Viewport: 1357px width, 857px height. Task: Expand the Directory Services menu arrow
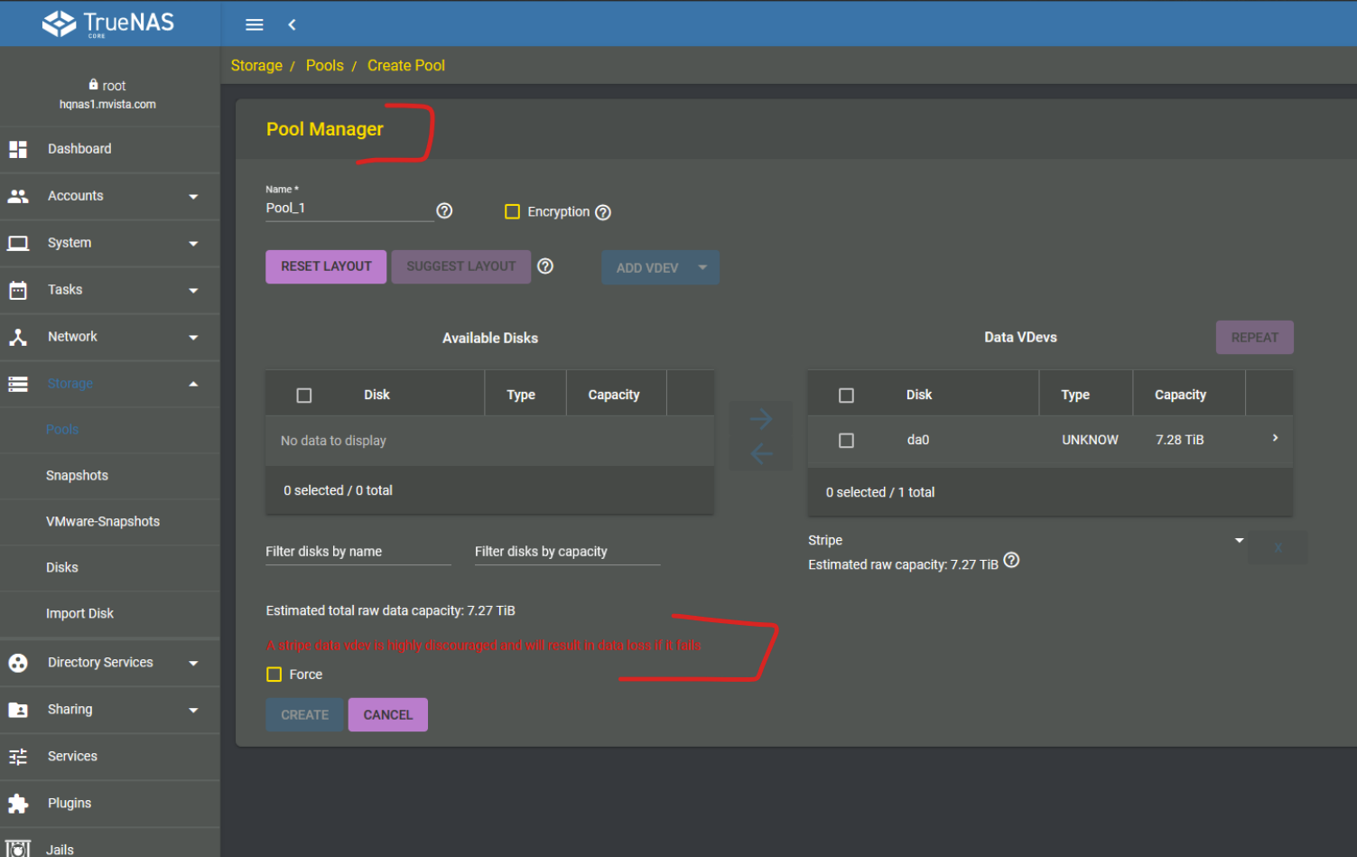pos(193,664)
